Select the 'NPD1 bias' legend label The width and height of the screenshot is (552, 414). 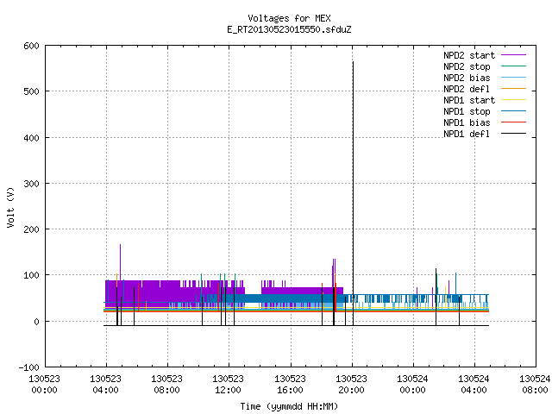467,122
